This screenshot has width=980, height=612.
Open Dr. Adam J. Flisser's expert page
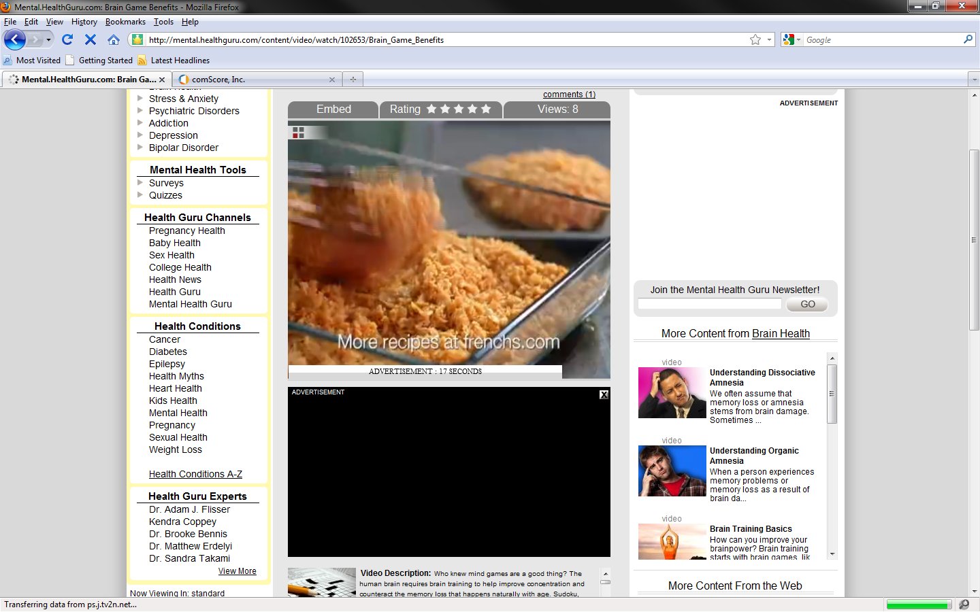click(x=189, y=509)
